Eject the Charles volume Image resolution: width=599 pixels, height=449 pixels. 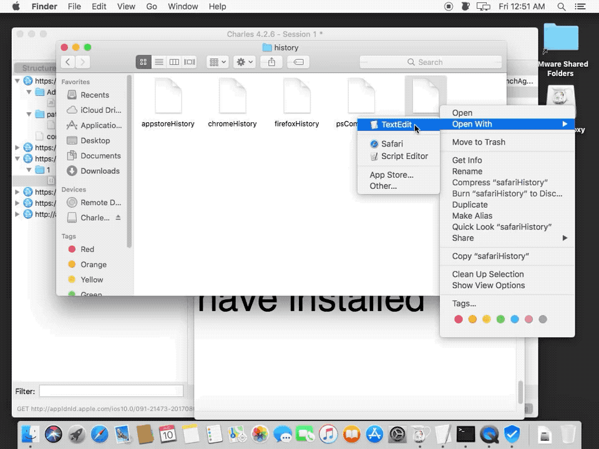118,218
